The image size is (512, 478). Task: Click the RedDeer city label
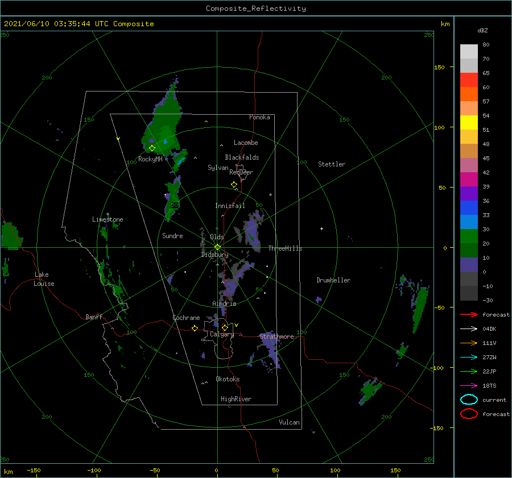coord(241,172)
